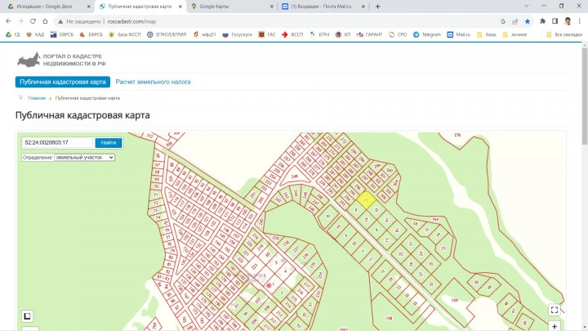The image size is (588, 331).
Task: Open a new browser tab
Action: tap(377, 7)
